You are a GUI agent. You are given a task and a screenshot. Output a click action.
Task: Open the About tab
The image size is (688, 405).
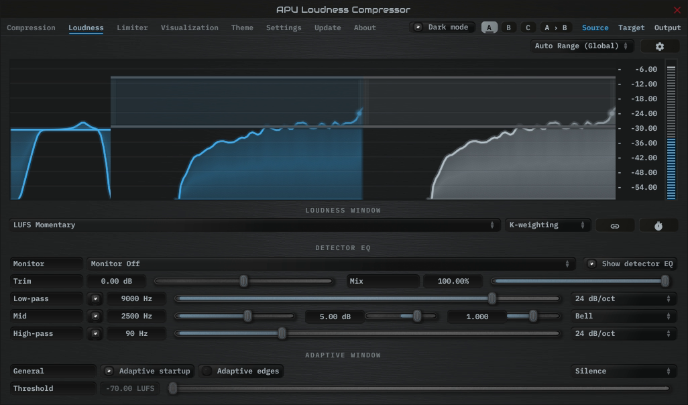pos(365,27)
